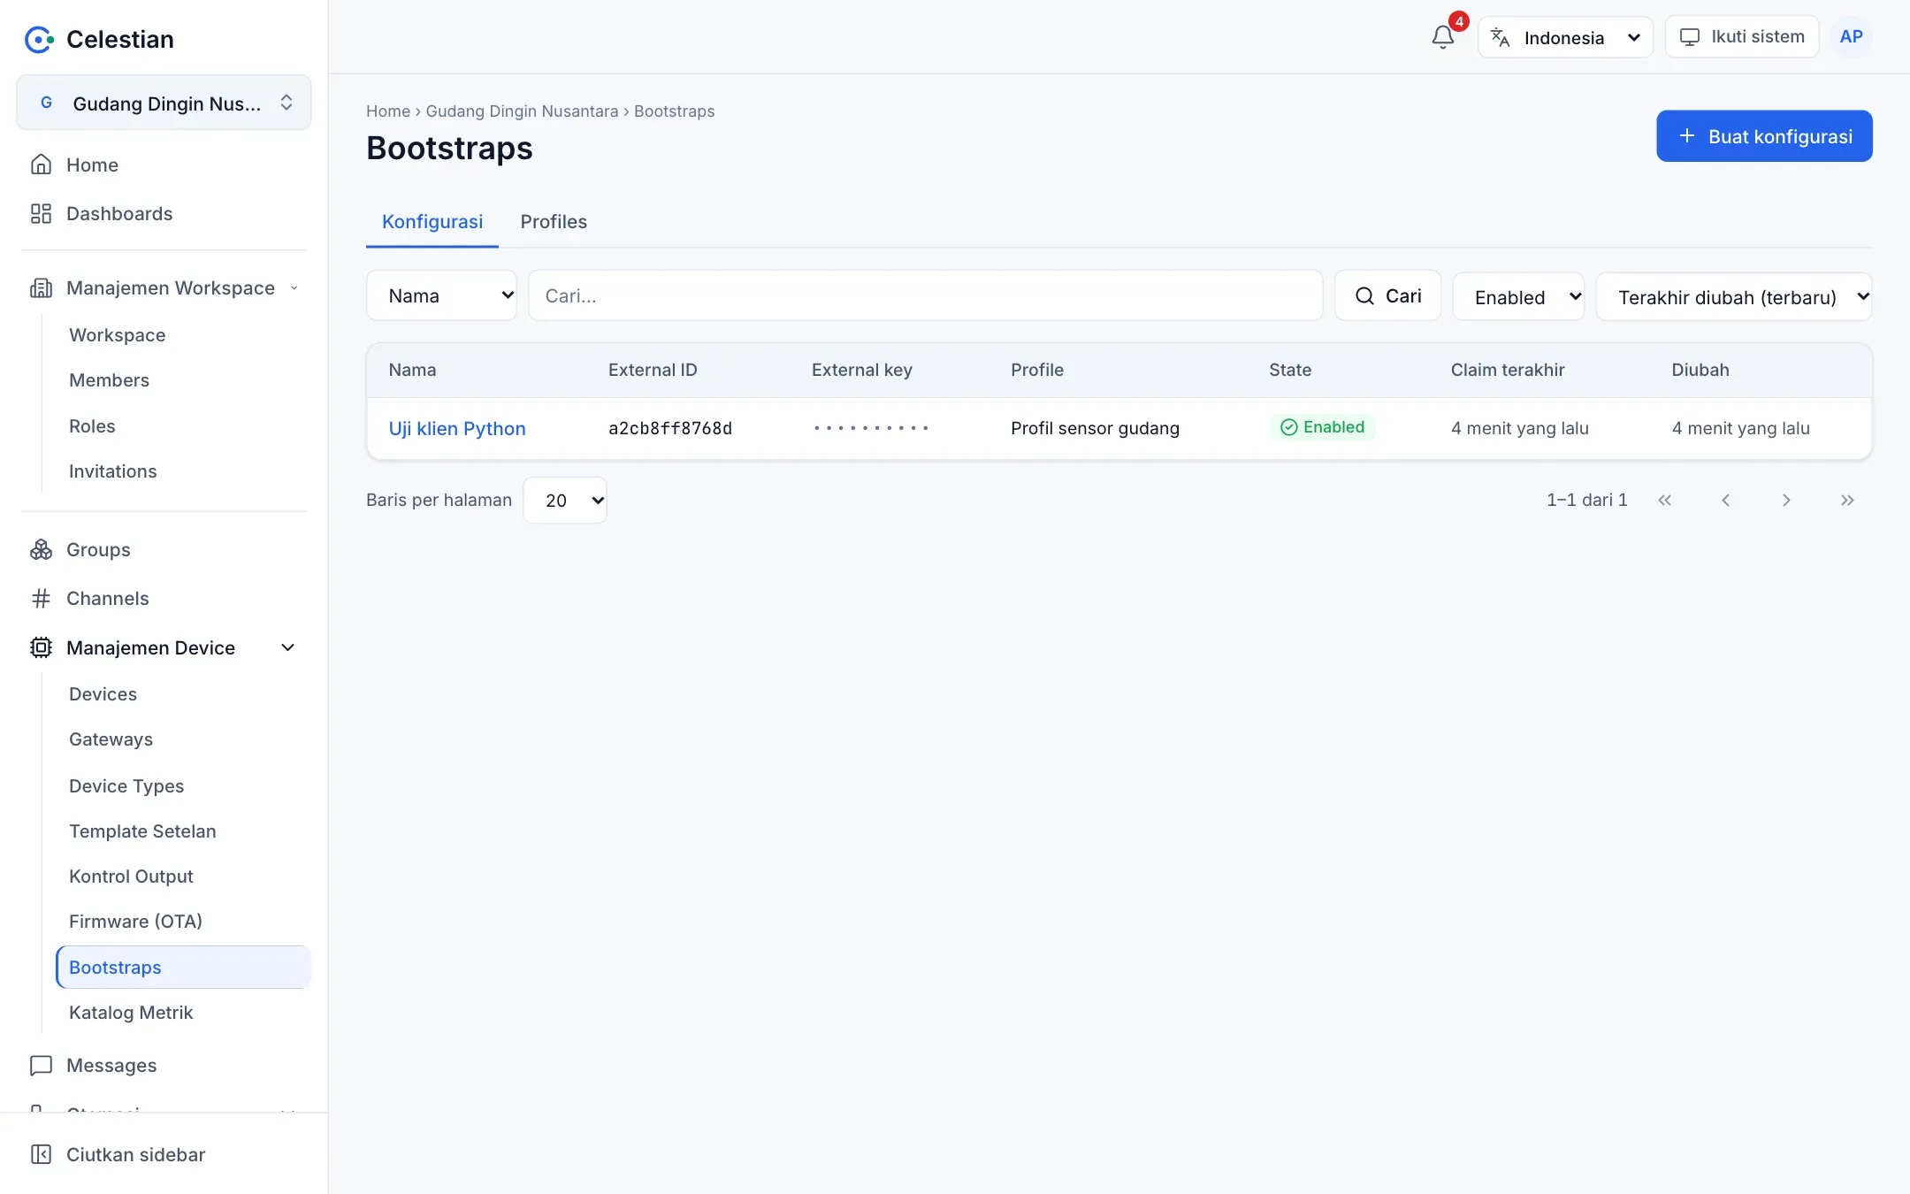Click the Enabled state badge
This screenshot has width=1910, height=1194.
1322,427
